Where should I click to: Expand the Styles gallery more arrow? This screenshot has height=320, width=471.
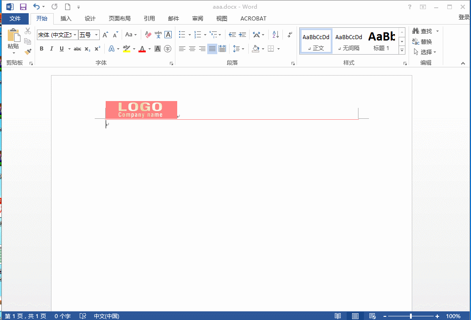(402, 50)
